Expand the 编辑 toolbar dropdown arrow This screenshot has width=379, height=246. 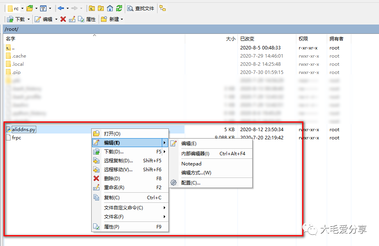click(57, 19)
